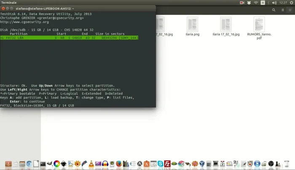Open VirtualBox from the dock

click(x=202, y=164)
